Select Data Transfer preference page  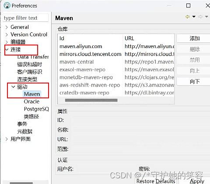33,57
